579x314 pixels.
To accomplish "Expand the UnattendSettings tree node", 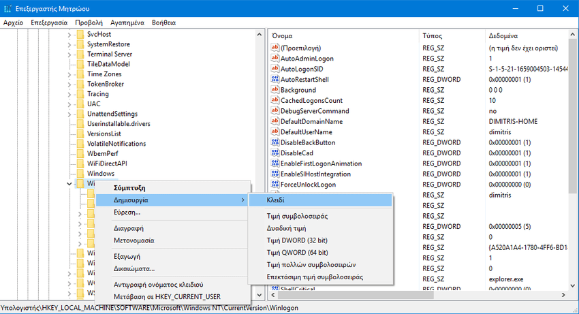I will (x=69, y=114).
